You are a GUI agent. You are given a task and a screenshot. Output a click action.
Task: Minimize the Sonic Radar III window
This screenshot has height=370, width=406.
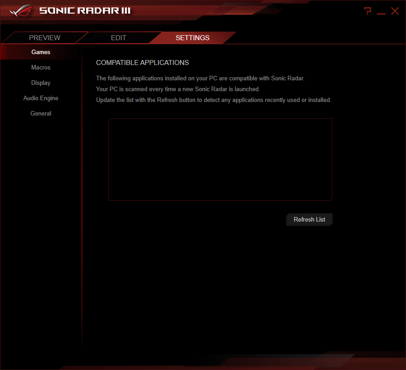pos(381,13)
